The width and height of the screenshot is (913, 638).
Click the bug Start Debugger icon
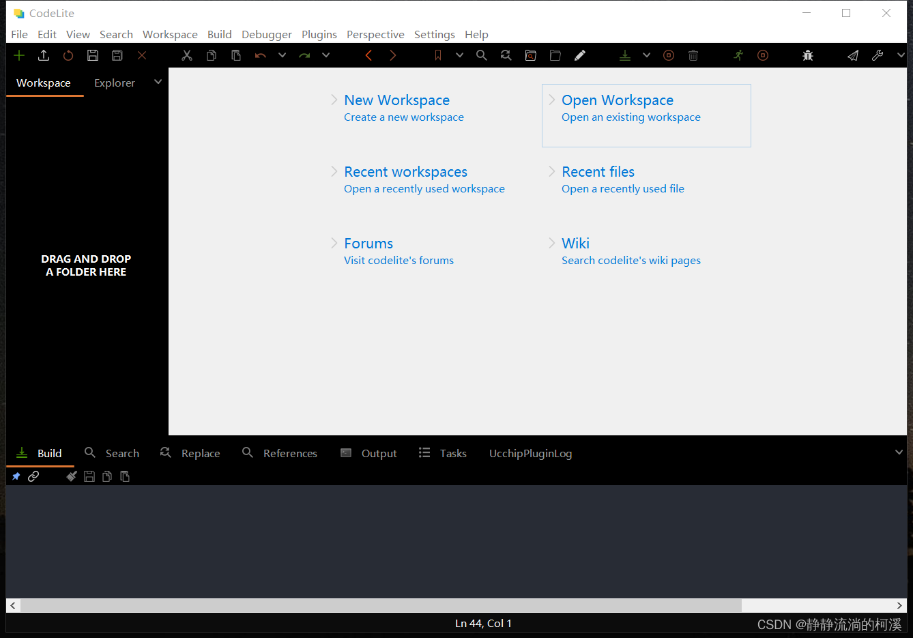[x=808, y=55]
